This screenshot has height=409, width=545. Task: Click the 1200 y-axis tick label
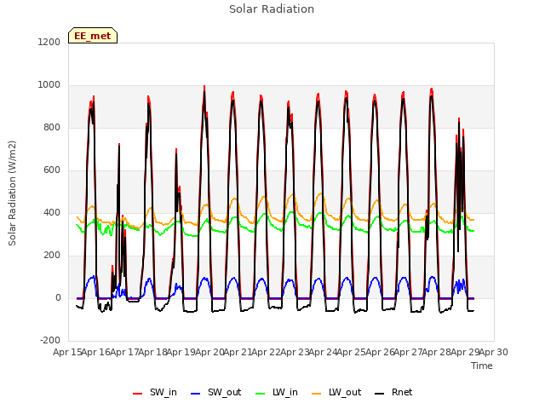coord(49,42)
